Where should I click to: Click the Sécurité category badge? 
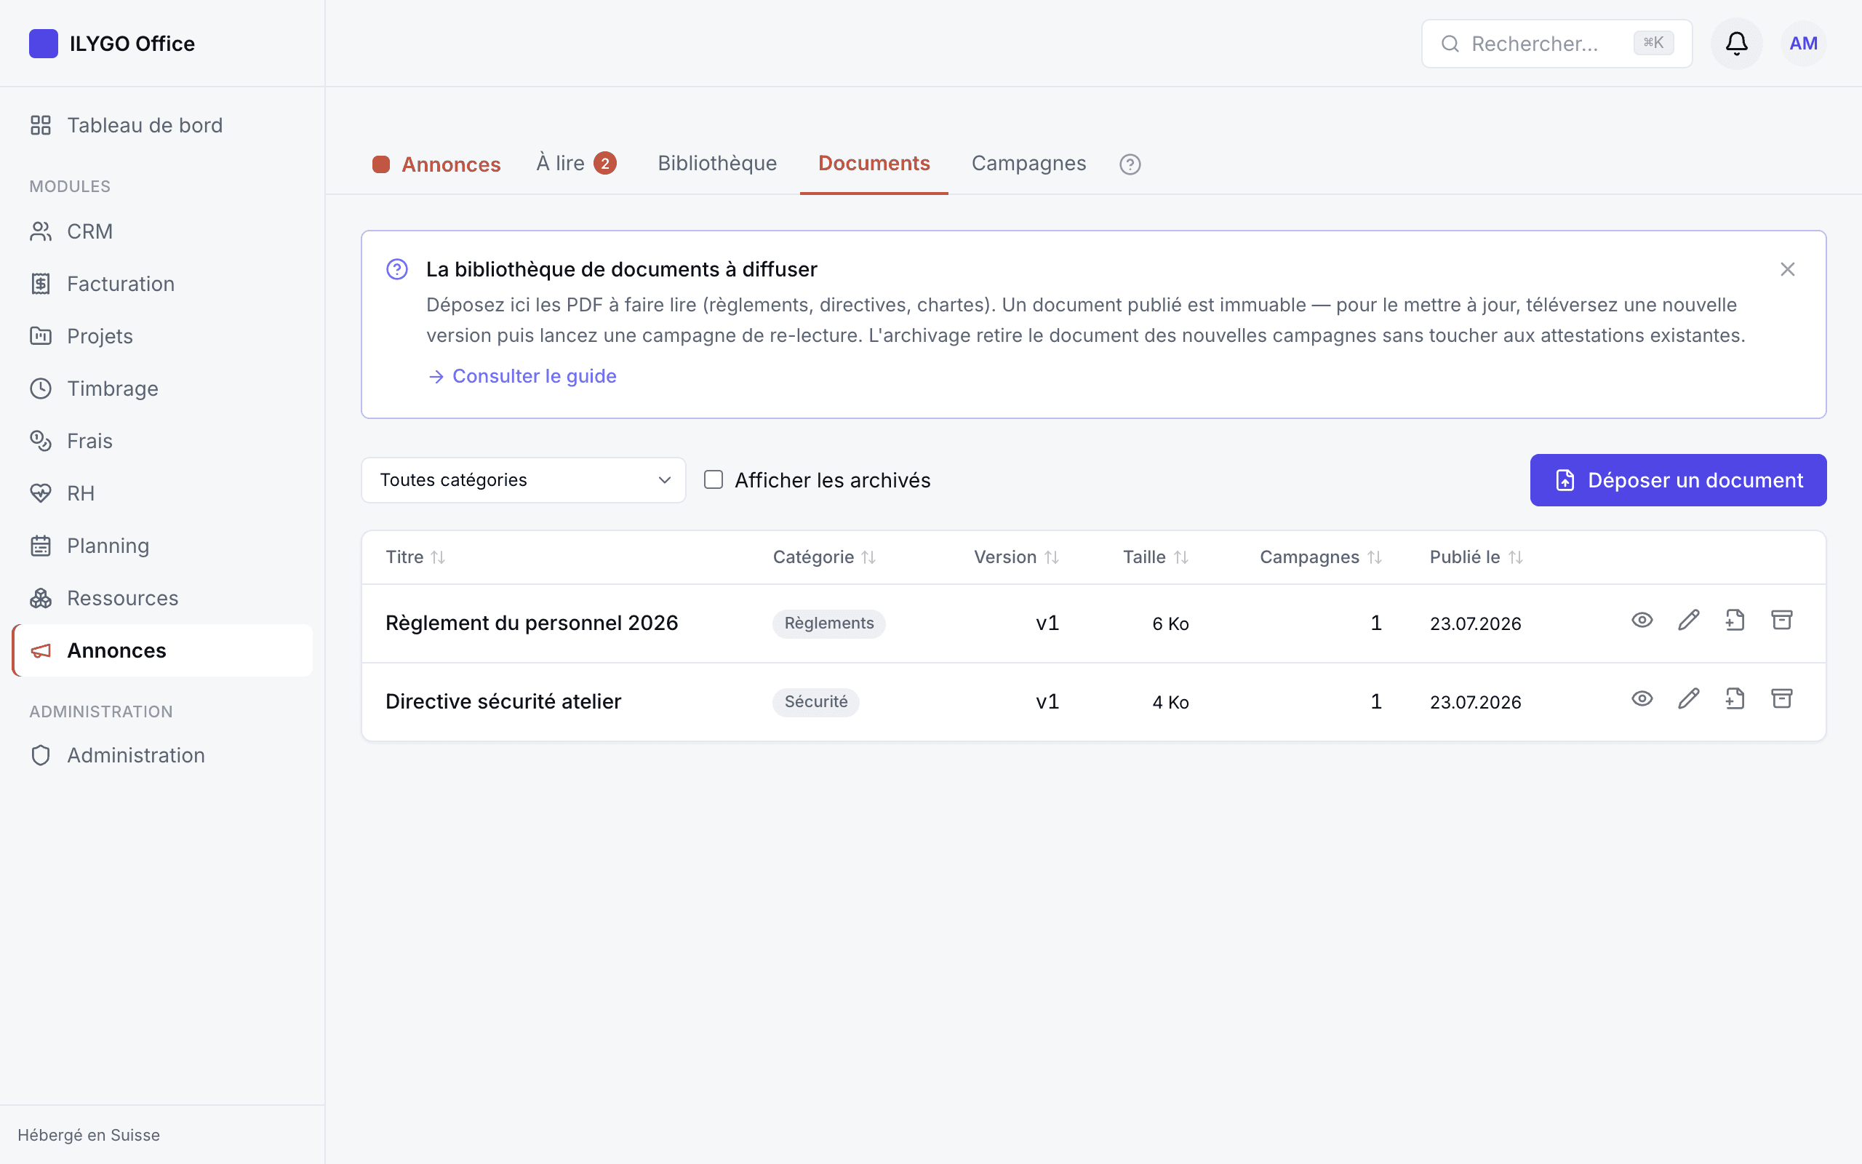(815, 701)
